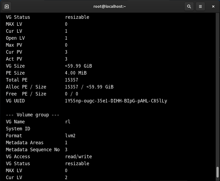Click the top 'MAX LV' label
The image size is (220, 181).
pos(14,24)
